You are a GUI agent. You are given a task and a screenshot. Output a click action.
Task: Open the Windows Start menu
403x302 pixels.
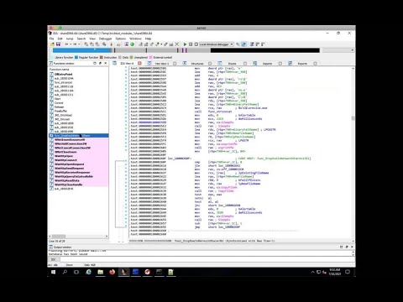[53, 272]
